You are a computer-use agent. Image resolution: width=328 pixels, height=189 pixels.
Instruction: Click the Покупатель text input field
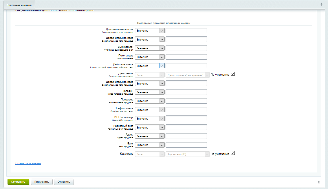click(x=186, y=57)
